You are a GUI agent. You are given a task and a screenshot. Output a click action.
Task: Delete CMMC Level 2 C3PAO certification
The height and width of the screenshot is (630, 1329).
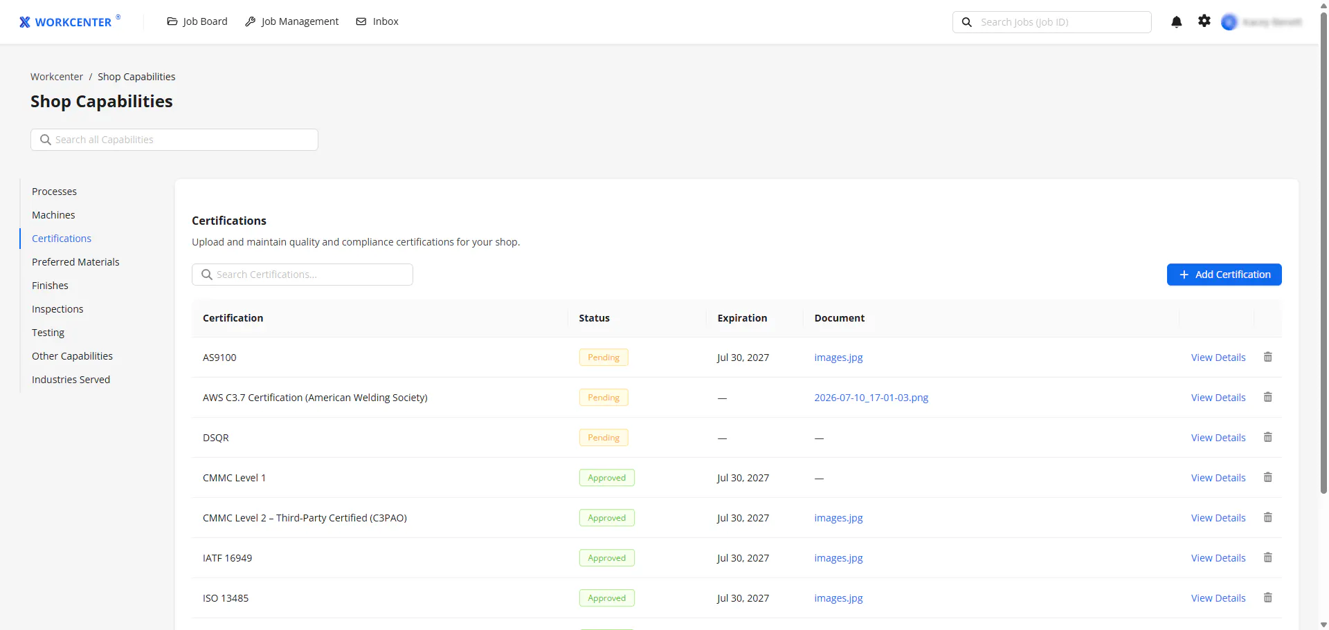pyautogui.click(x=1268, y=518)
